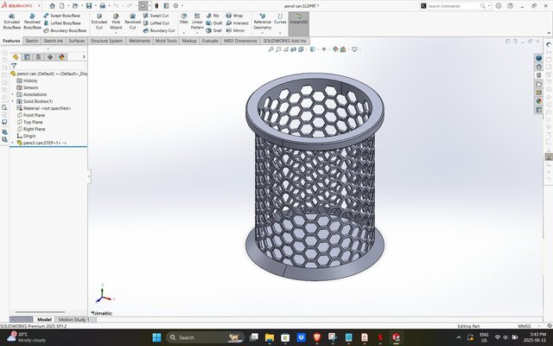Switch to the Sketch tab
553x346 pixels.
point(31,41)
